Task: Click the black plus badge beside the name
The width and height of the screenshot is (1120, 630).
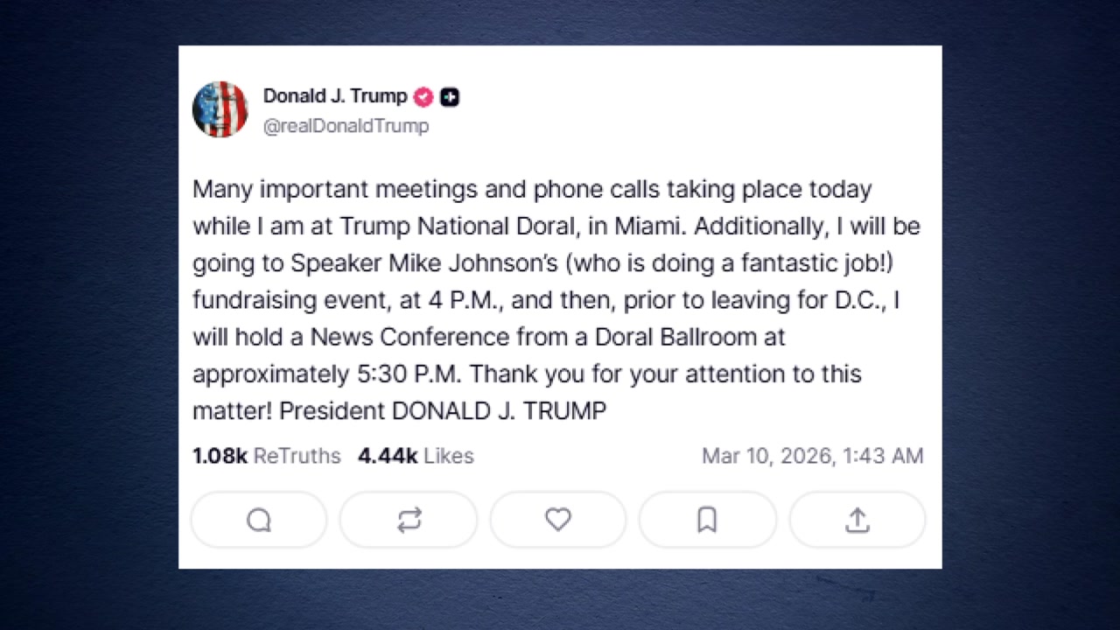Action: tap(450, 97)
